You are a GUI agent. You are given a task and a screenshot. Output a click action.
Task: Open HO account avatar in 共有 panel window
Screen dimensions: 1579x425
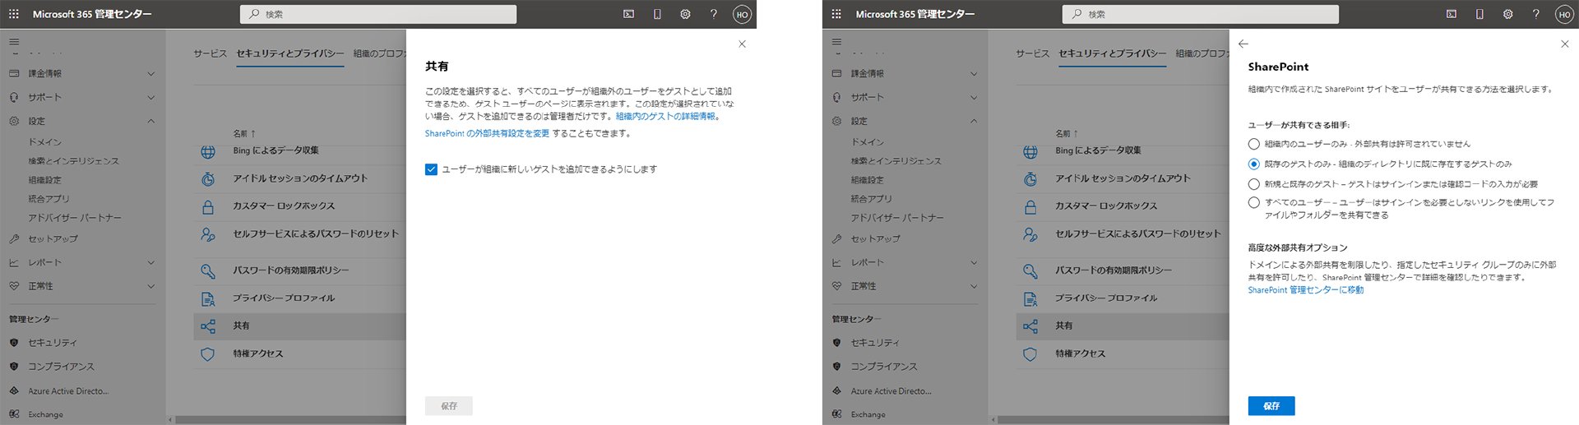742,14
